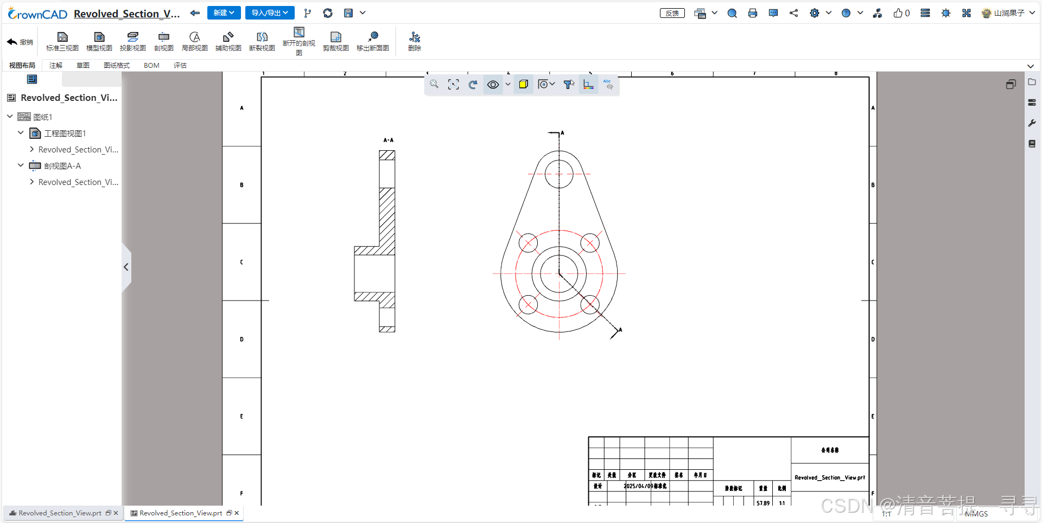1042x523 pixels.
Task: Collapse the 剖视图A-A tree node
Action: point(21,165)
